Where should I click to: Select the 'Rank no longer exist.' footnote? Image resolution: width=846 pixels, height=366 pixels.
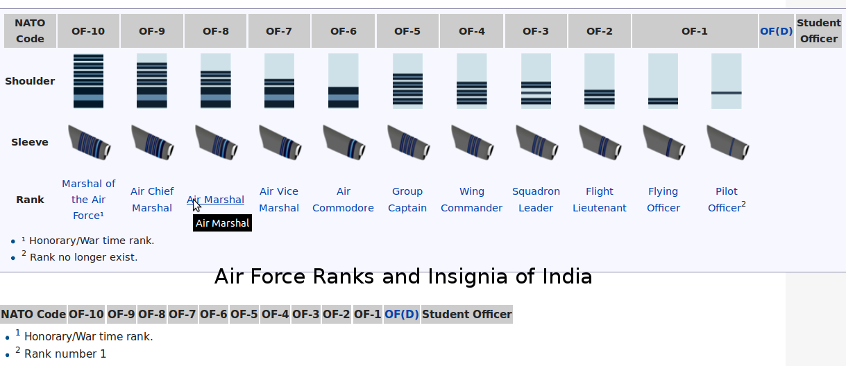coord(83,257)
